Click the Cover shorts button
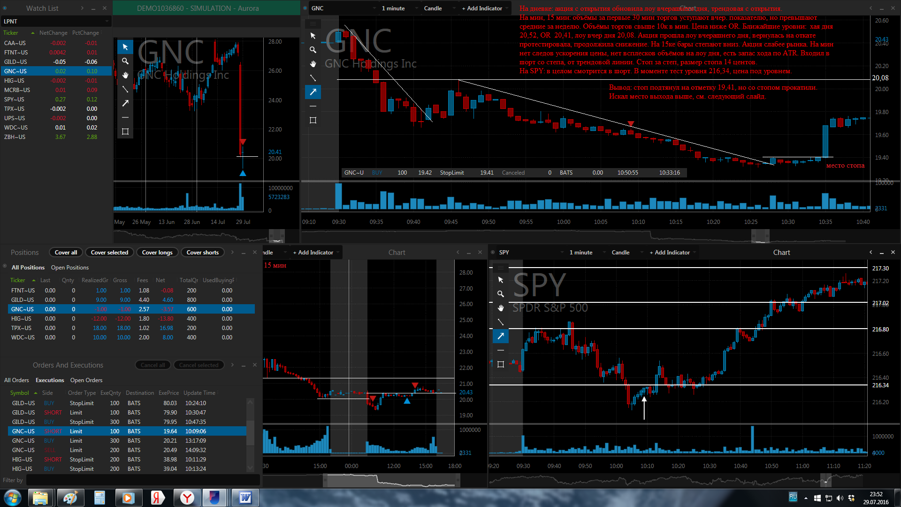901x507 pixels. tap(203, 253)
